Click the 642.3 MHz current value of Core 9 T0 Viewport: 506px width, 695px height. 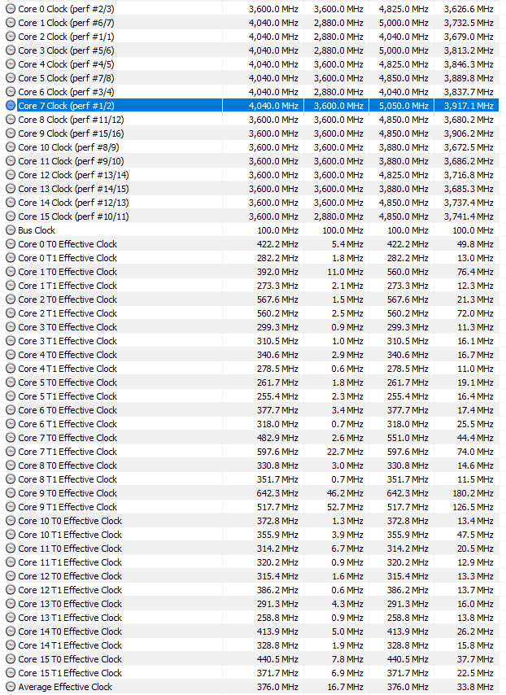click(x=277, y=493)
